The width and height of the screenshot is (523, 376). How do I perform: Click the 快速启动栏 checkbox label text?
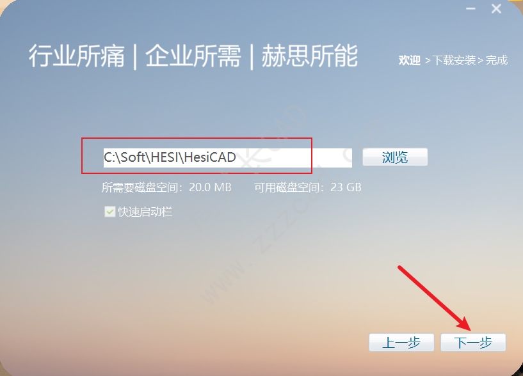click(x=145, y=212)
